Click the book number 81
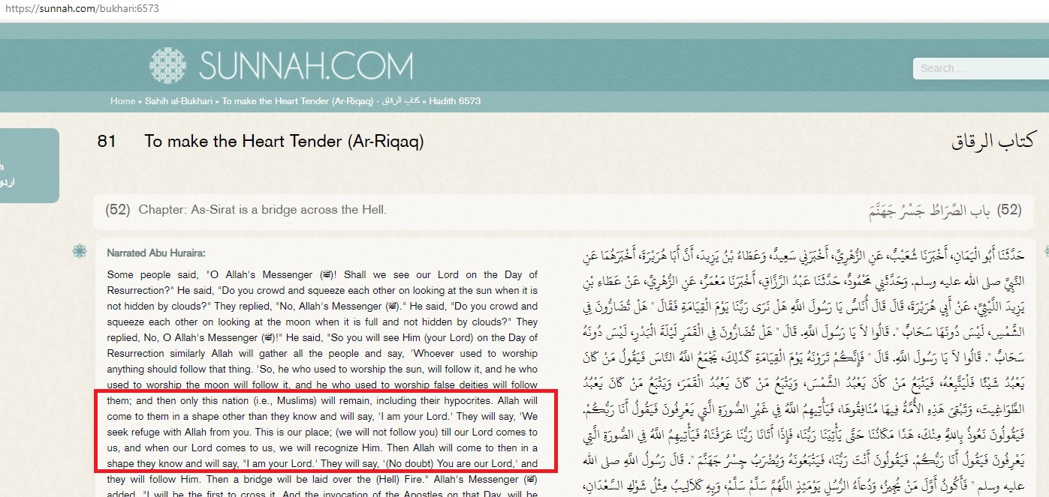The image size is (1049, 497). [x=107, y=141]
